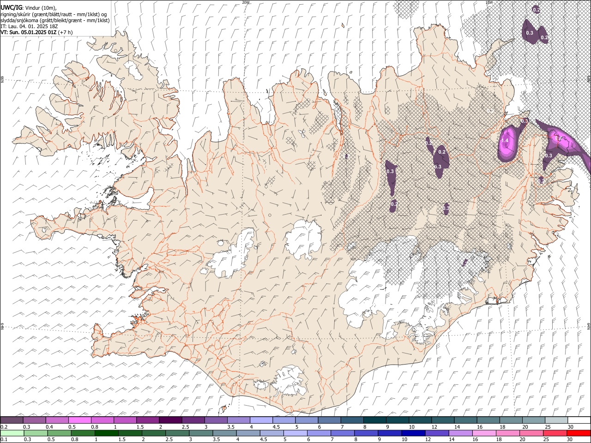The width and height of the screenshot is (591, 443).
Task: Pick the darkest purple 2–2.5 snow scale swatch
Action: [x=170, y=420]
